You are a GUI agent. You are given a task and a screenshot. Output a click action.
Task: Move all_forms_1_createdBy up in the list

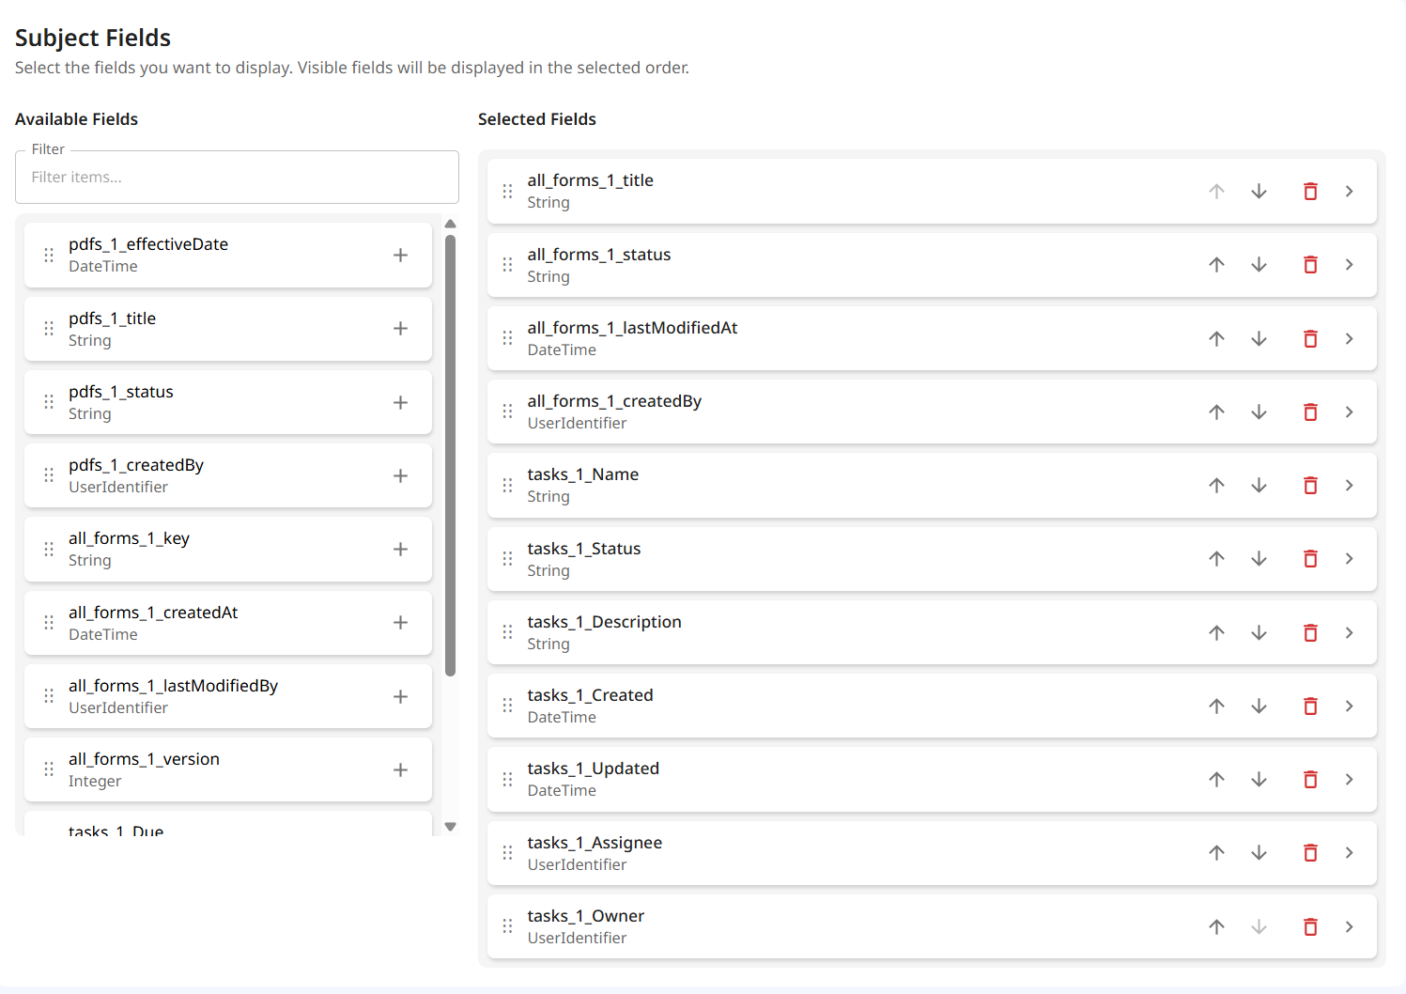[1216, 412]
